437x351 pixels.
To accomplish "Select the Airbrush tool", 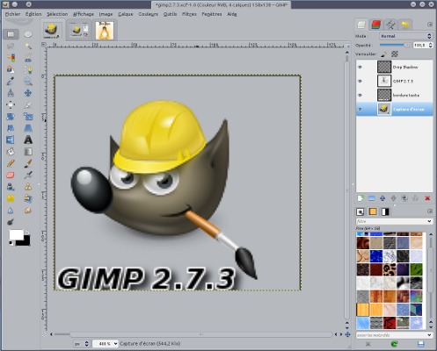I will click(x=28, y=175).
